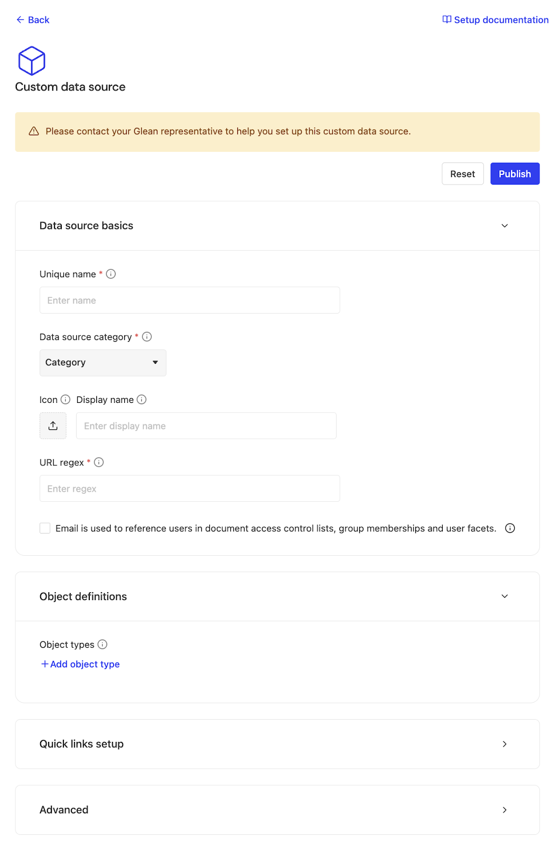Open Setup documentation link
The image size is (559, 846).
pos(495,20)
